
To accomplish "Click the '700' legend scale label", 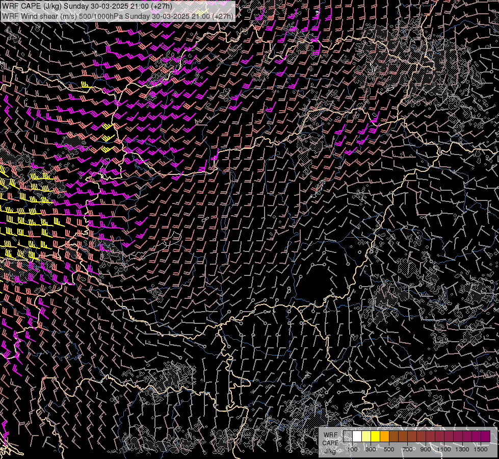I will [x=407, y=449].
